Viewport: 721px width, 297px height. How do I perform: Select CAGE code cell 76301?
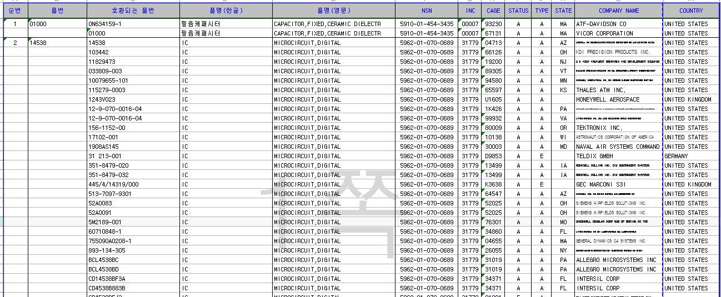tap(493, 222)
